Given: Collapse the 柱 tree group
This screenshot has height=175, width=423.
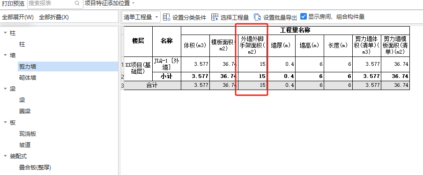Looking at the screenshot, I should click(6, 33).
